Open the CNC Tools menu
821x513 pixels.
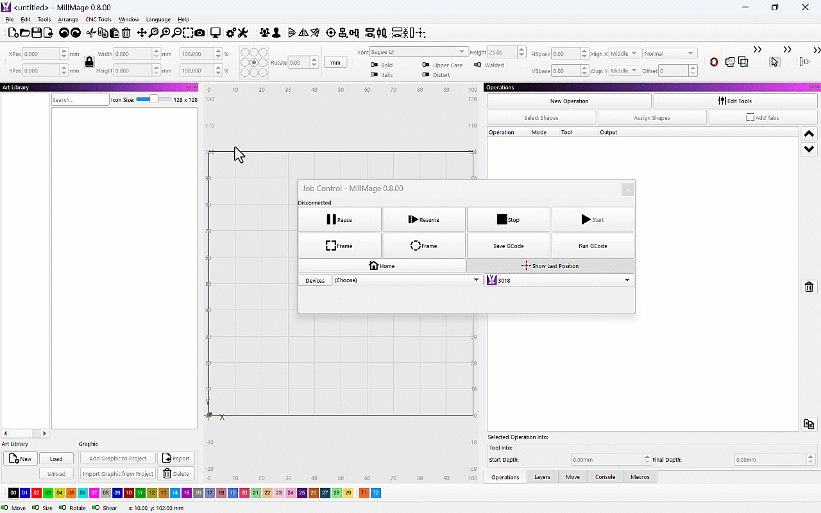tap(98, 19)
